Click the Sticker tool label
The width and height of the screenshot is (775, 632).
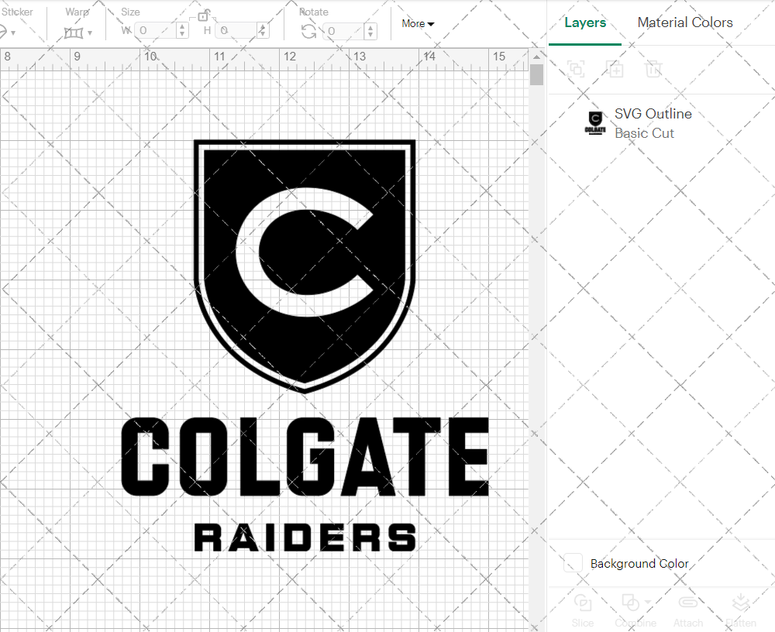17,12
